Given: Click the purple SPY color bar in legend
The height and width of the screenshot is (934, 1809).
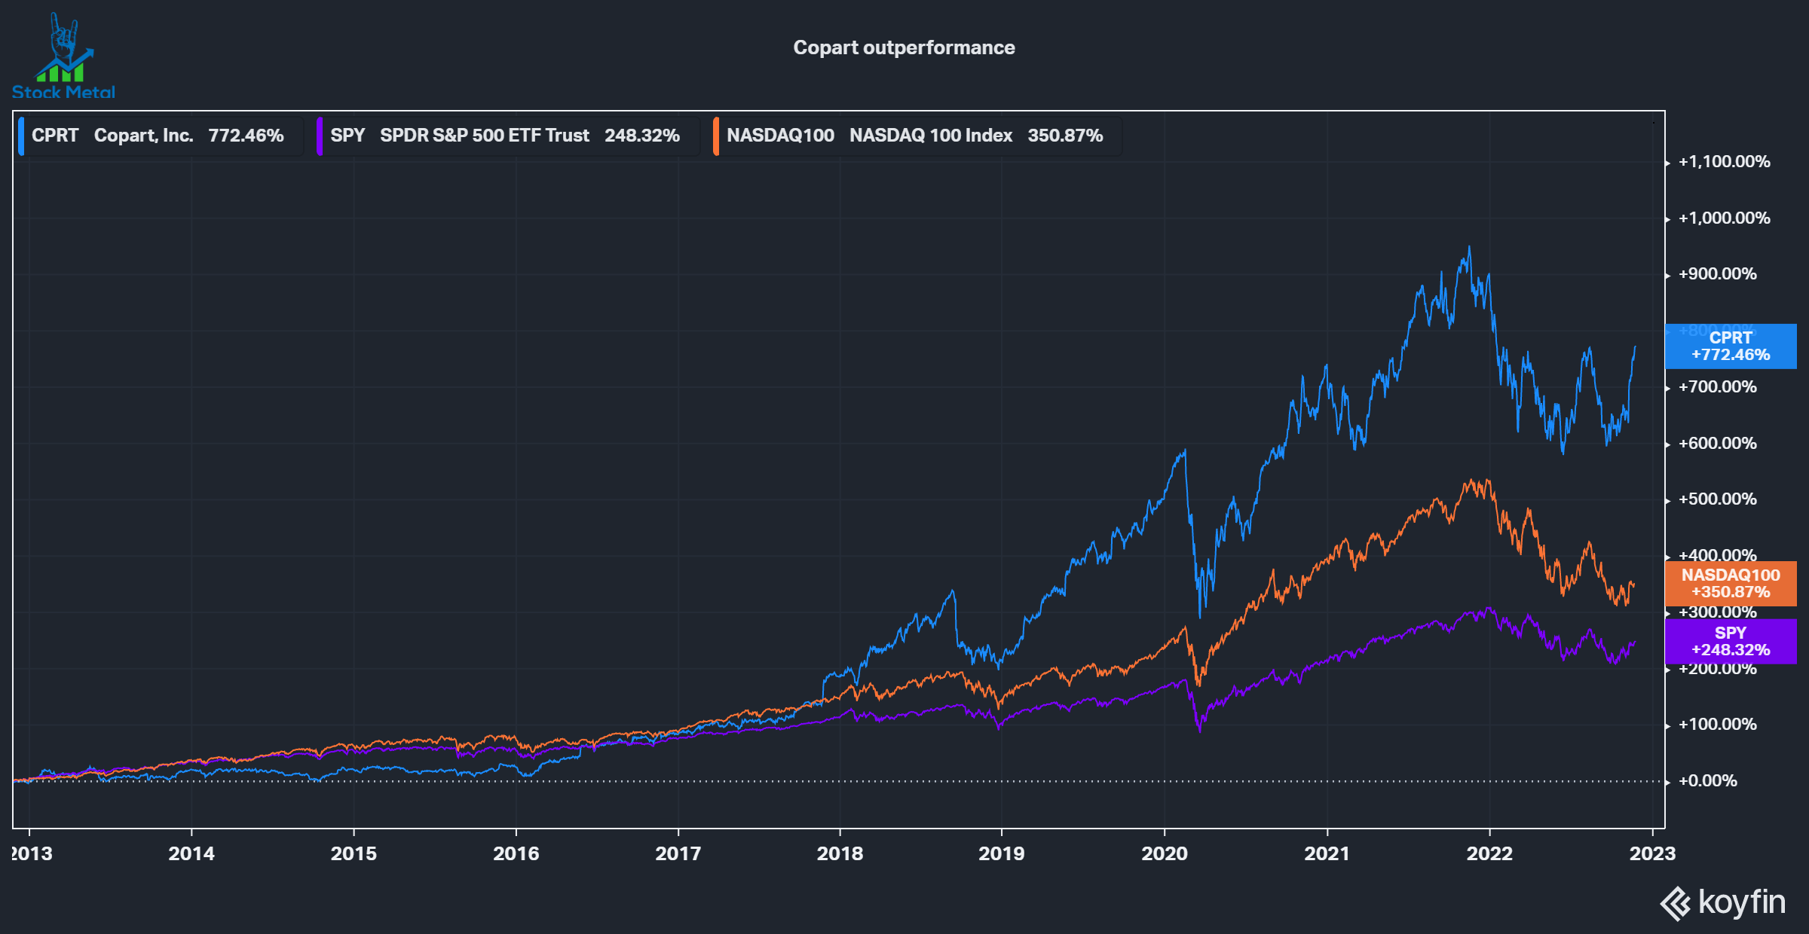Looking at the screenshot, I should click(x=320, y=136).
